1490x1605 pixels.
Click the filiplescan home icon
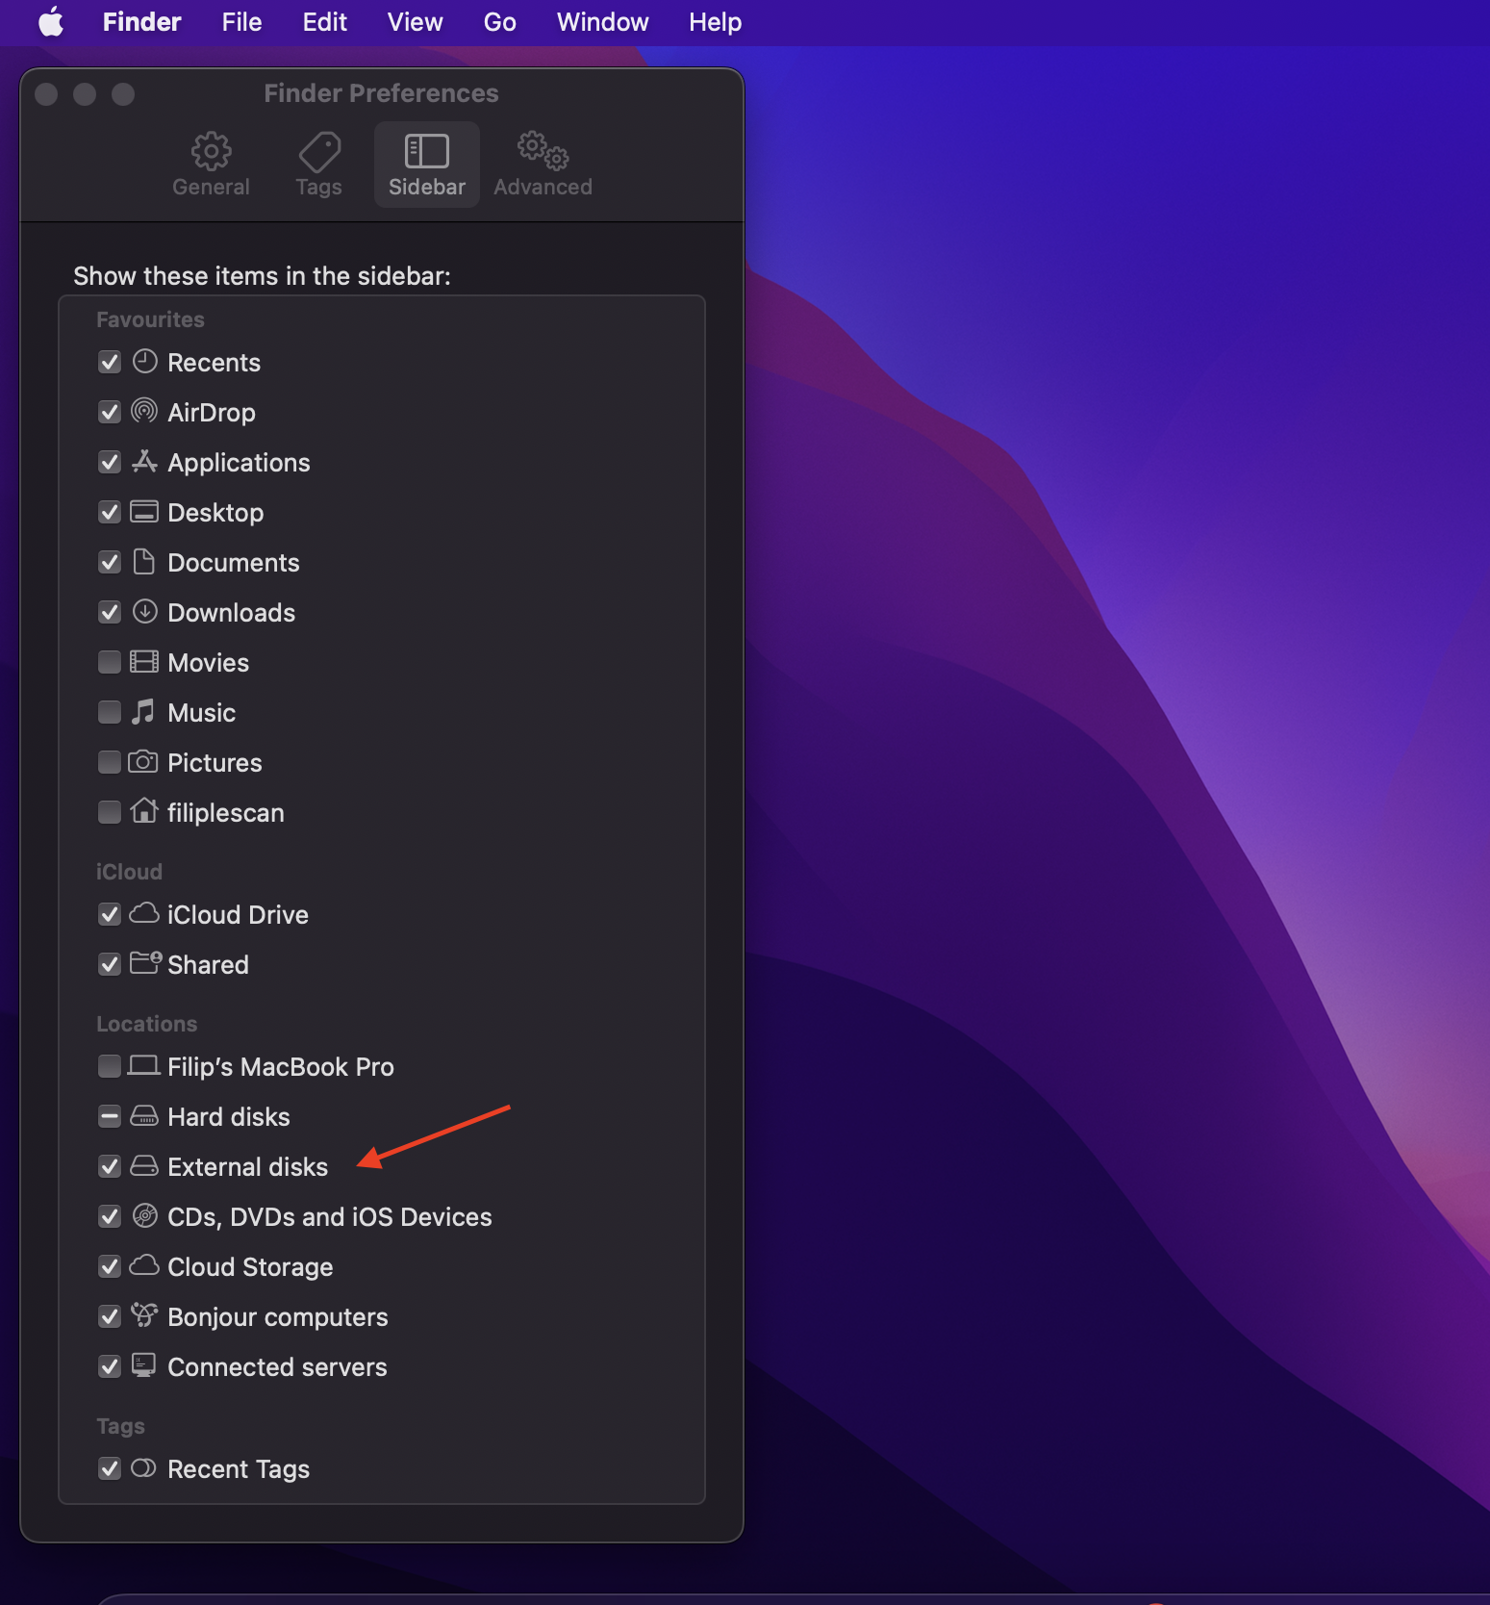coord(144,811)
